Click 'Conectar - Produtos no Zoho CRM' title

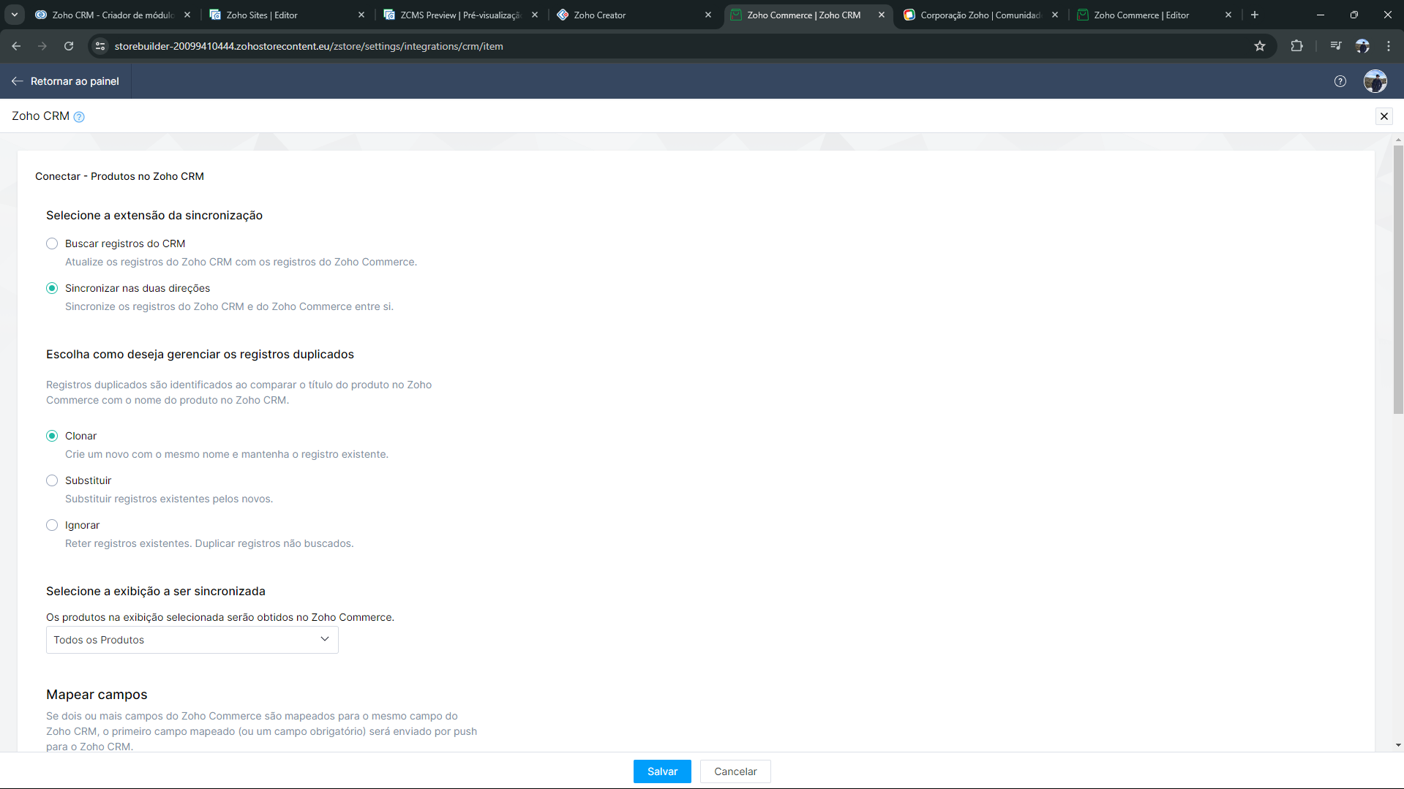[119, 176]
